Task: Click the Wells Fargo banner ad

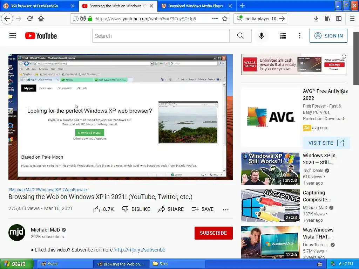Action: point(293,64)
